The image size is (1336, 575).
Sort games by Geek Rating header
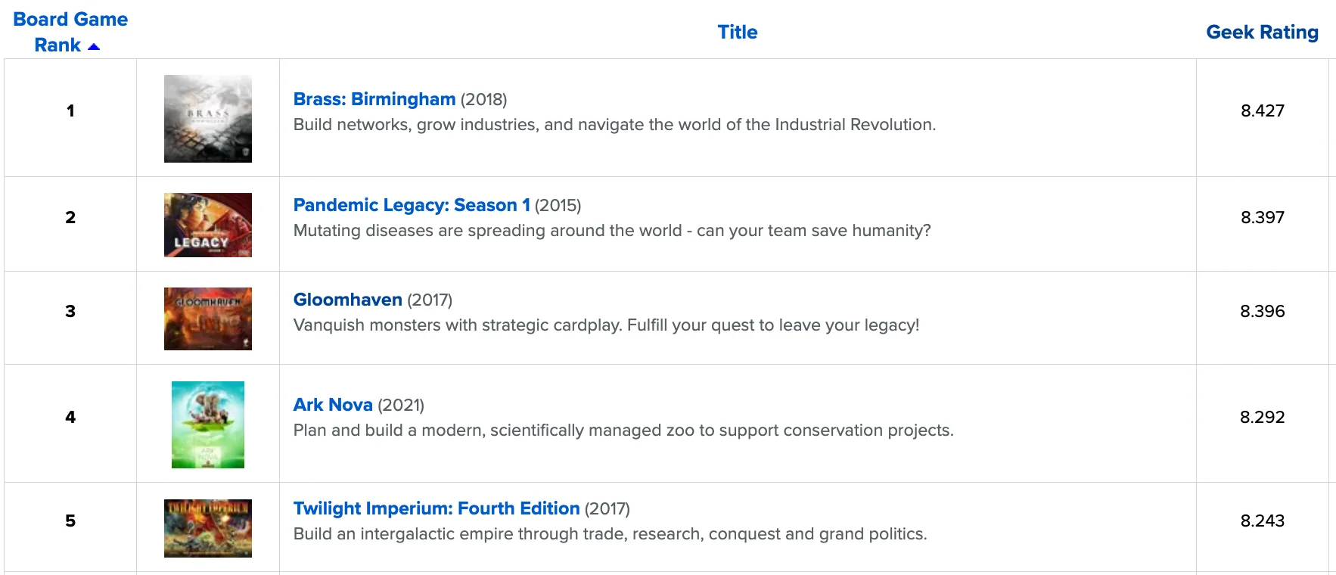click(1262, 32)
